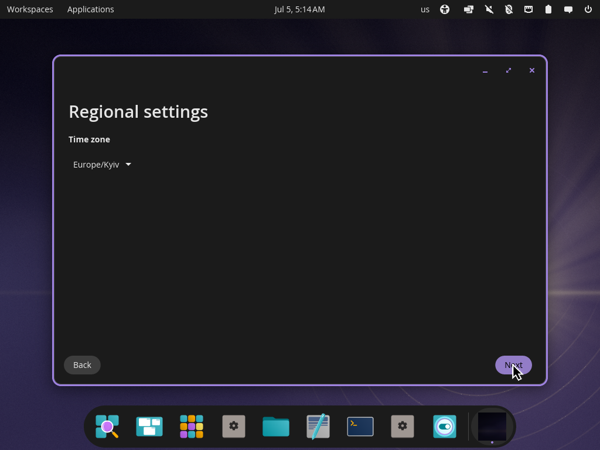Screen dimensions: 600x450
Task: Maximize the Regional settings window
Action: (509, 70)
